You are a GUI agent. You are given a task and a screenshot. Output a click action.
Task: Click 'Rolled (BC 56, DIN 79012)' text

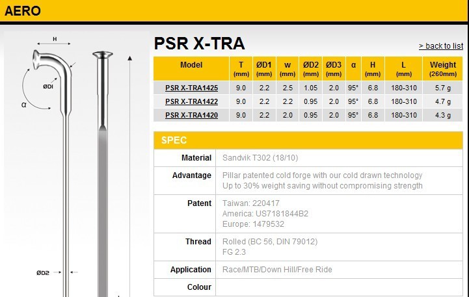tap(270, 241)
